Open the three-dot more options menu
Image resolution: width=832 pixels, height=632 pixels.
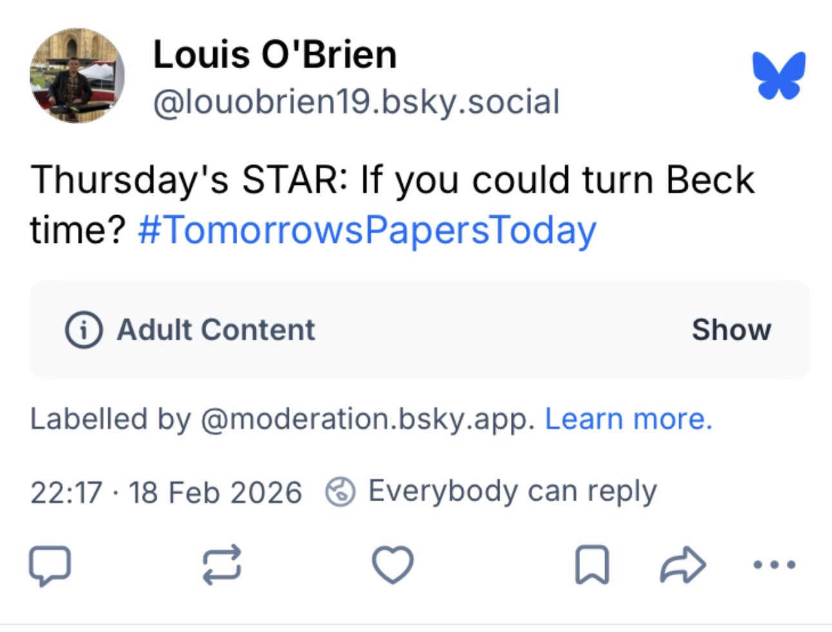coord(774,565)
